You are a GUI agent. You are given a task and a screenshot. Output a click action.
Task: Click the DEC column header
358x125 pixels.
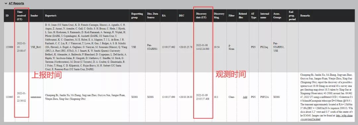click(x=182, y=16)
